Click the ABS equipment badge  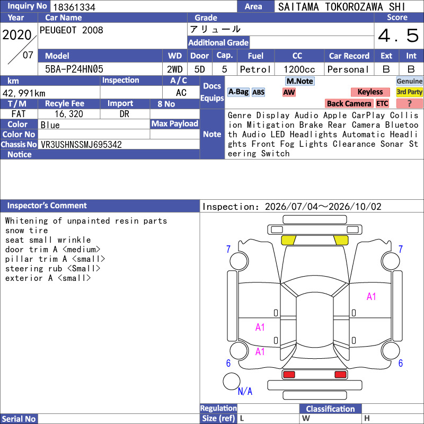(258, 92)
